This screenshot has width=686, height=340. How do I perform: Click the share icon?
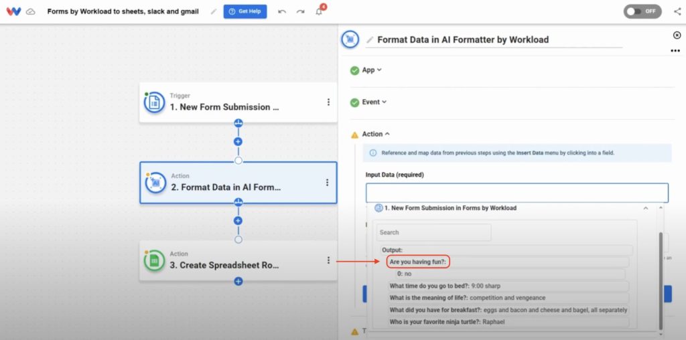[677, 11]
